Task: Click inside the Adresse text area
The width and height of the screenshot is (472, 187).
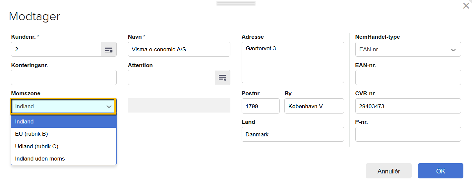Action: pyautogui.click(x=293, y=62)
